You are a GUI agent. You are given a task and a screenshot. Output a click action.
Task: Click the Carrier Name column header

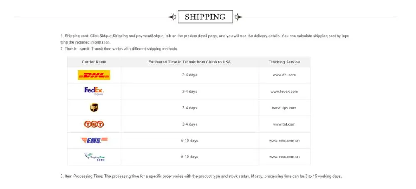94,62
